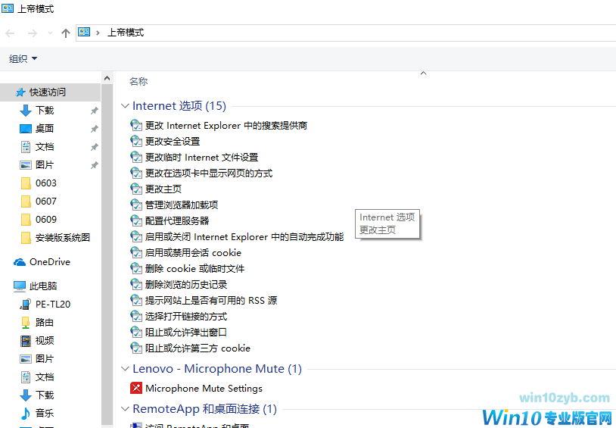Collapse the Lenovo - Microphone Mute group
This screenshot has height=428, width=616.
click(125, 369)
